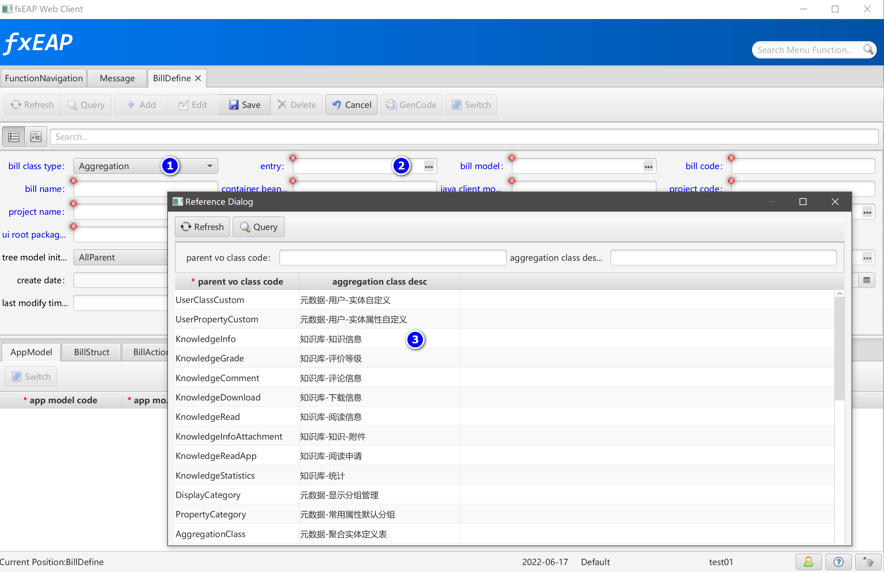Click the aggregation class desc filter field
This screenshot has width=884, height=572.
coord(723,258)
